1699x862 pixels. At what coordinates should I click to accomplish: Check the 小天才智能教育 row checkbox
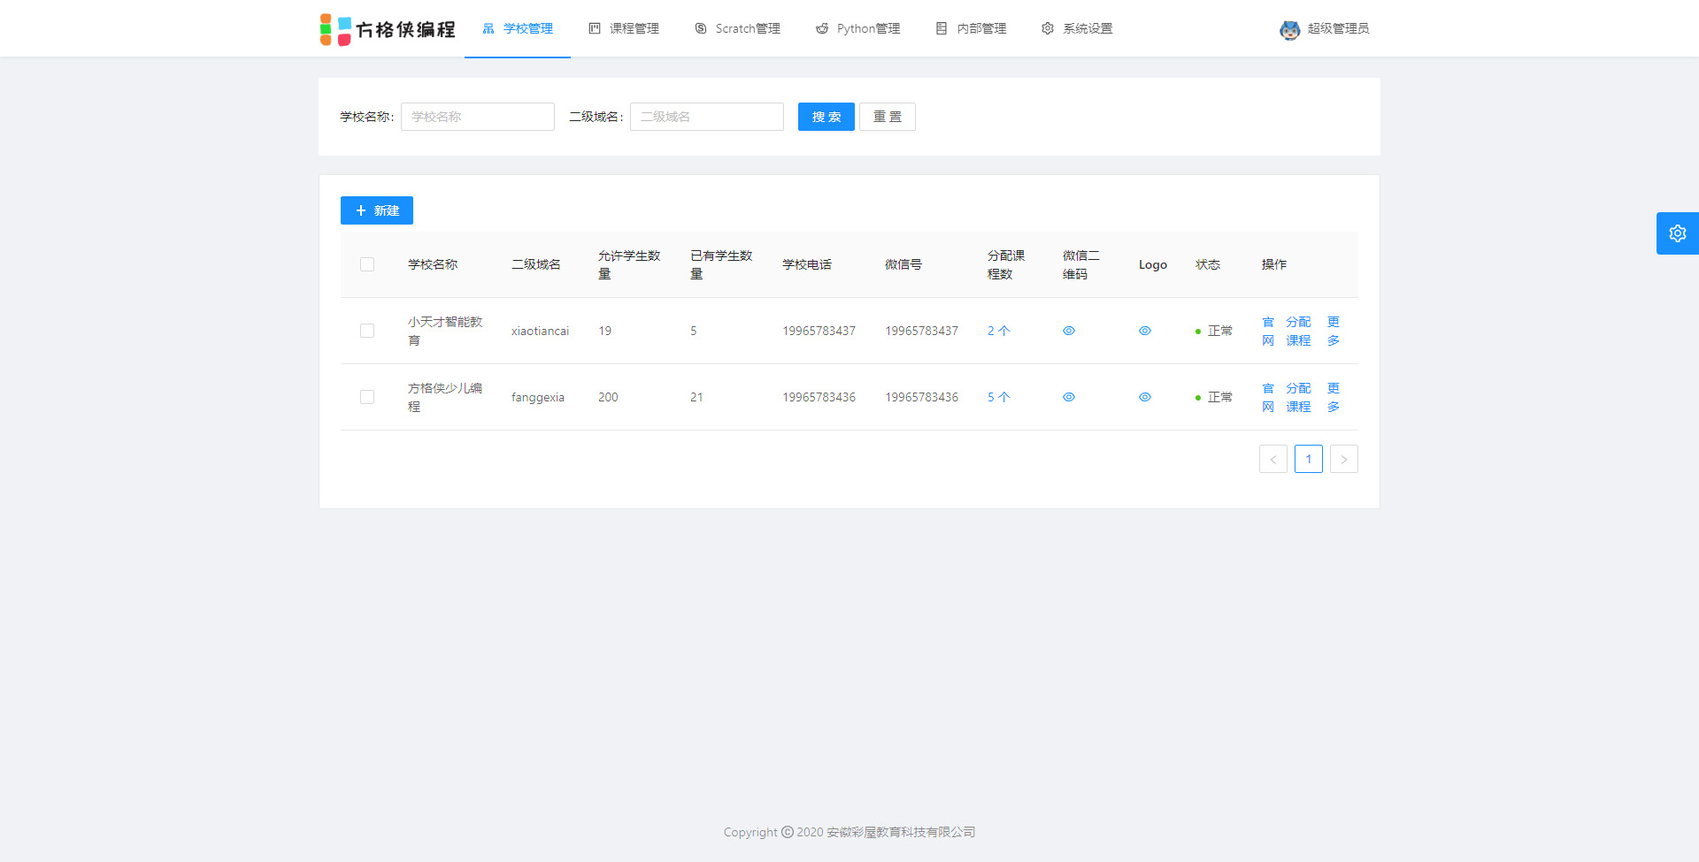(x=367, y=331)
